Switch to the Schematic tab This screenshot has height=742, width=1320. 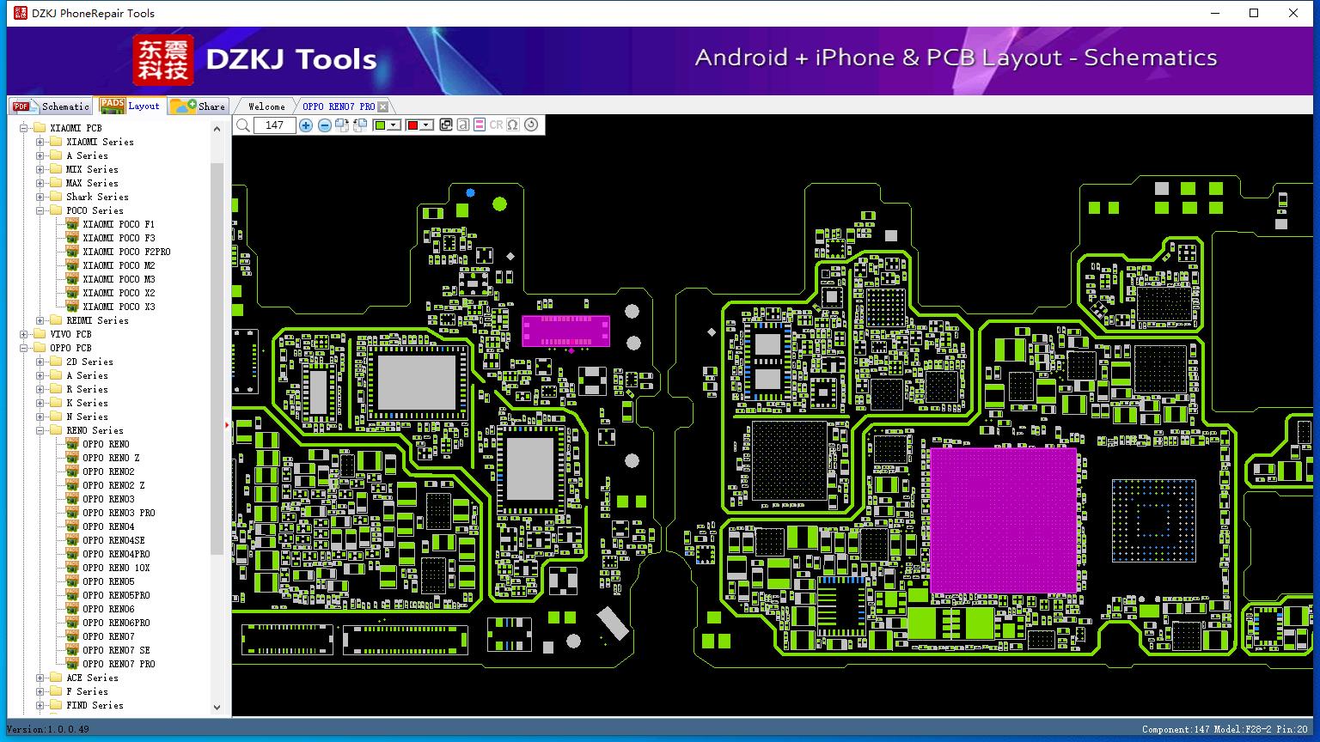tap(51, 106)
